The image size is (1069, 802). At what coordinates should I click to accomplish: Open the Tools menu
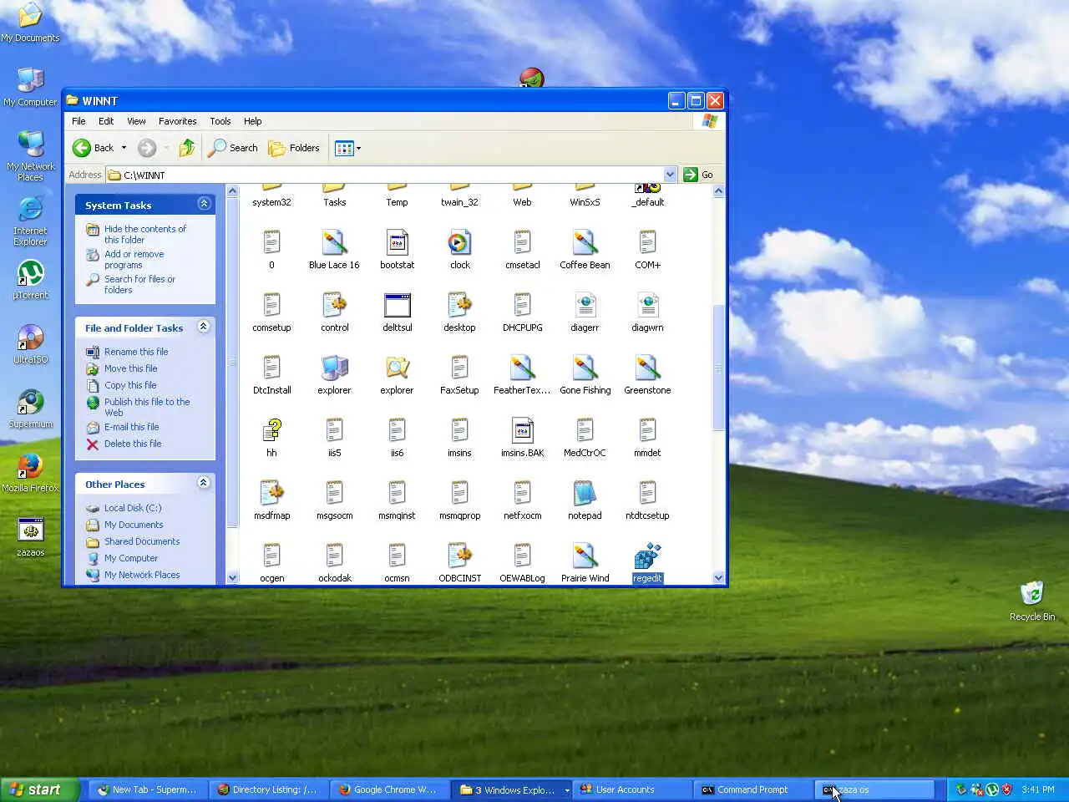pyautogui.click(x=220, y=121)
